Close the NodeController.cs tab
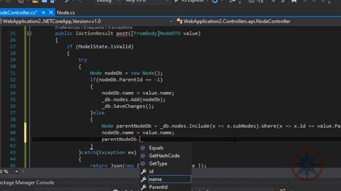Image resolution: width=341 pixels, height=191 pixels. 51,12
